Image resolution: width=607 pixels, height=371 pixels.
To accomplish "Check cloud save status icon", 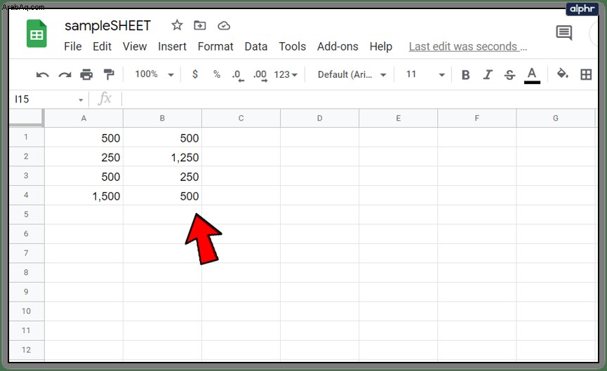I will pyautogui.click(x=224, y=26).
